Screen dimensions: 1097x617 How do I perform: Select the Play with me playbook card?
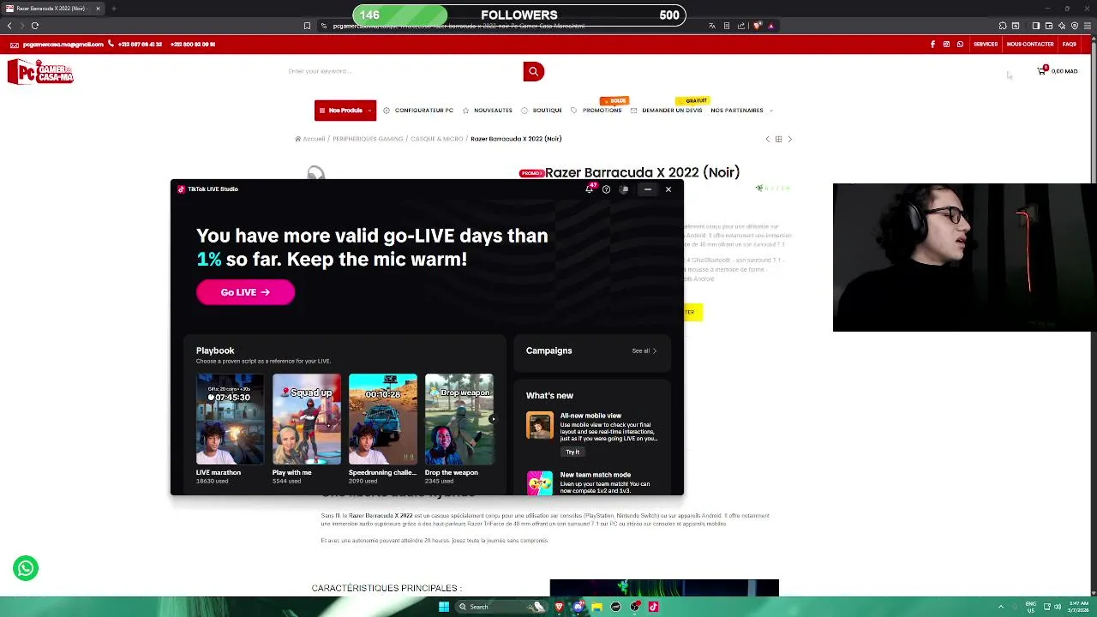[x=306, y=428]
